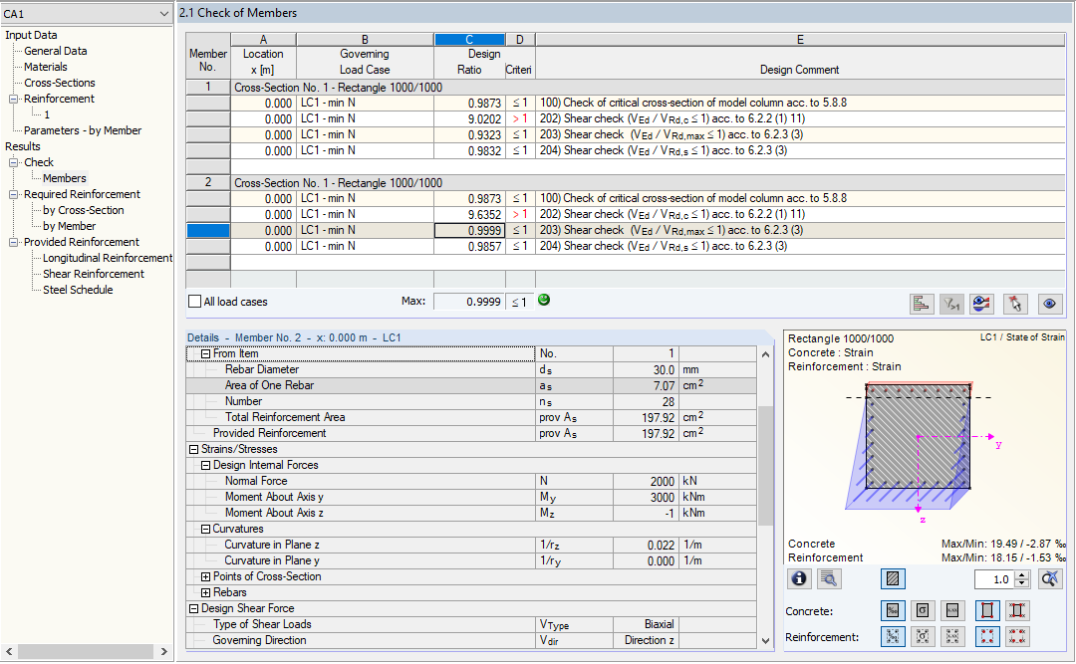Image resolution: width=1076 pixels, height=664 pixels.
Task: Select member 1 header row
Action: click(x=208, y=88)
